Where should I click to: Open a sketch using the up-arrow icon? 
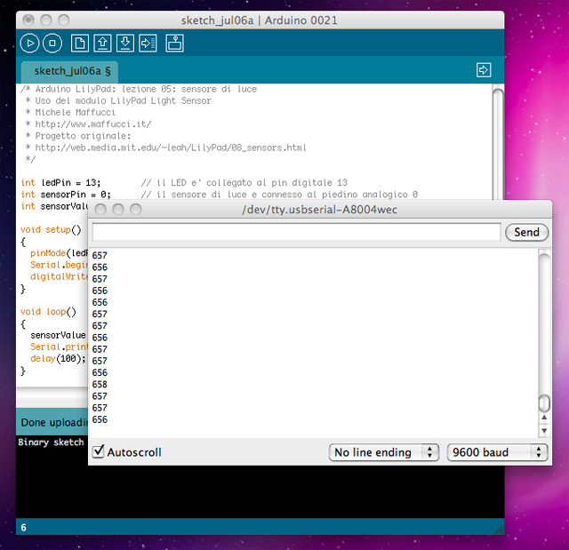coord(102,43)
